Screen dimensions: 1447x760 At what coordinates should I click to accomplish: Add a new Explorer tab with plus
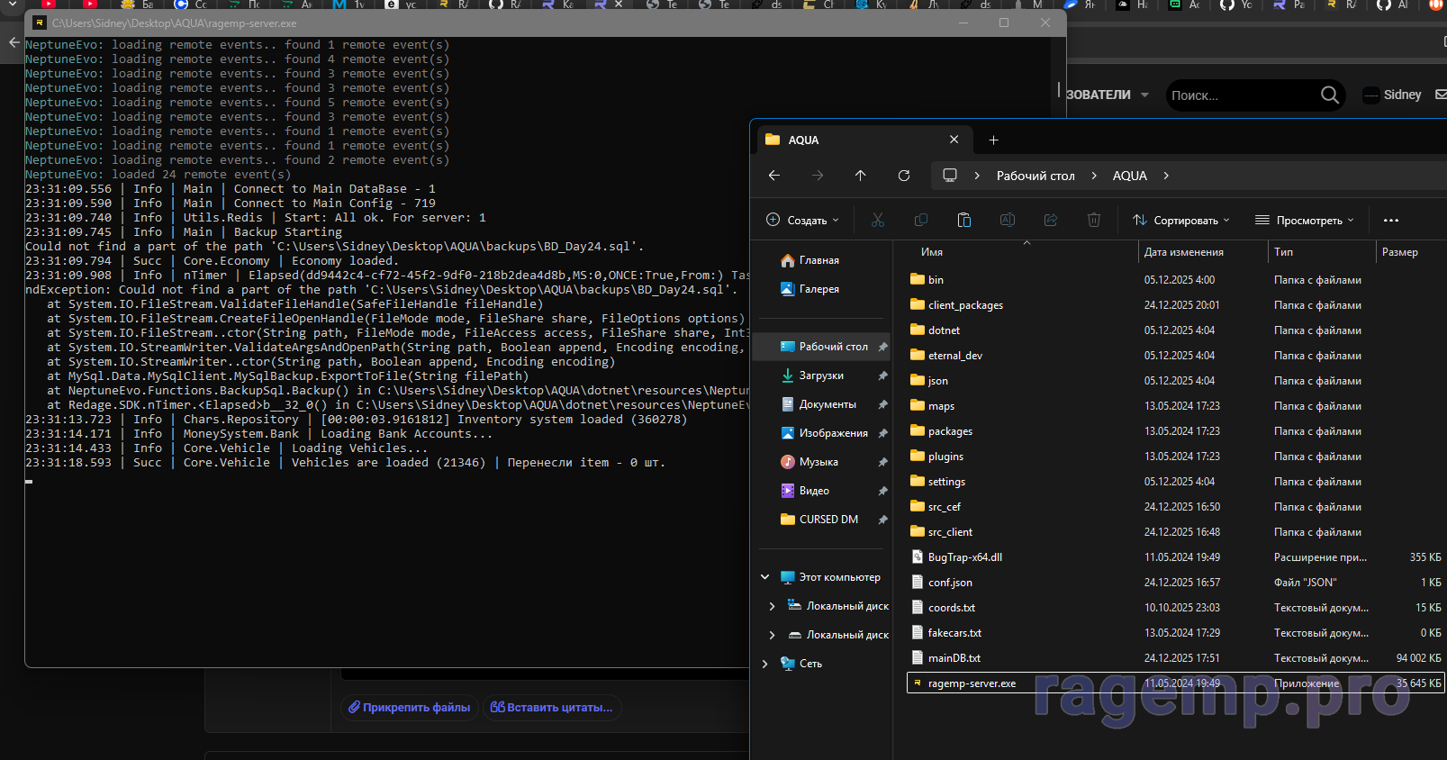click(993, 140)
